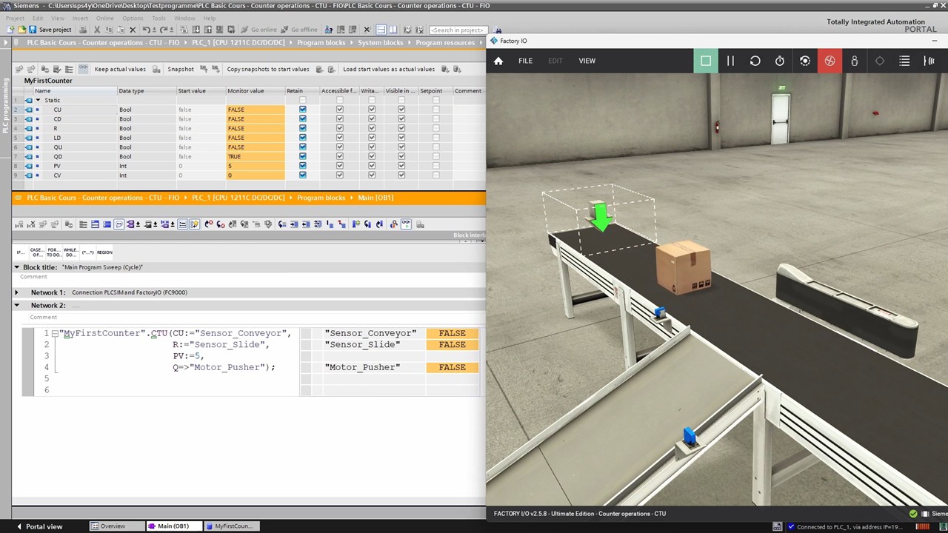This screenshot has height=533, width=948.
Task: Click in Search in project field
Action: [x=458, y=30]
